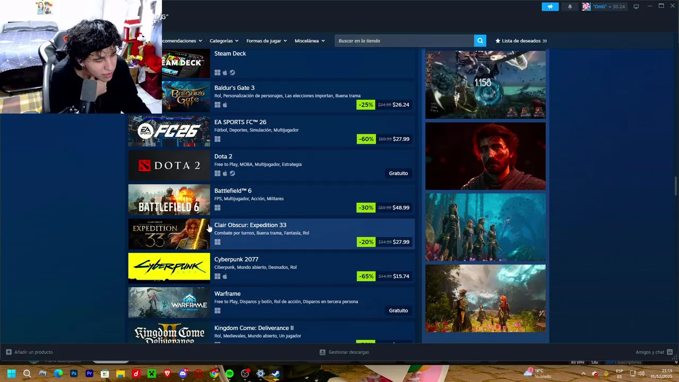The image size is (679, 382).
Task: Open OBS Studio from the taskbar
Action: pyautogui.click(x=245, y=374)
